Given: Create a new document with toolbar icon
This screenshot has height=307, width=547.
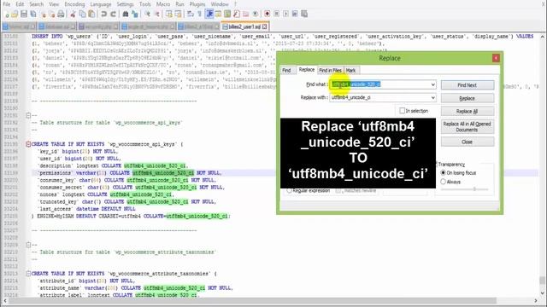Looking at the screenshot, I should click(7, 14).
